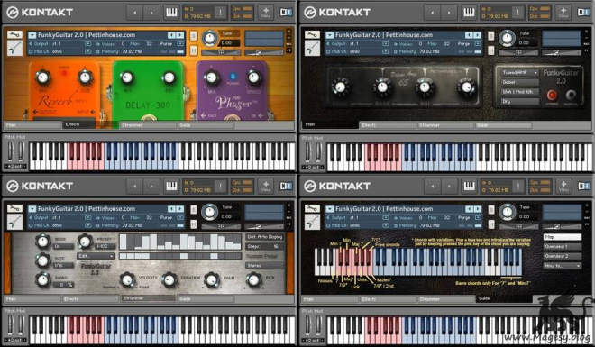Open 'How to..' dropdown in Guide window
The width and height of the screenshot is (595, 347).
point(563,266)
